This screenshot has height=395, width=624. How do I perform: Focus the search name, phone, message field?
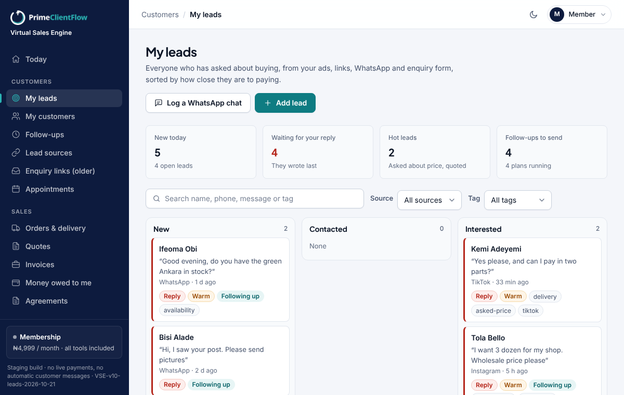pos(255,199)
